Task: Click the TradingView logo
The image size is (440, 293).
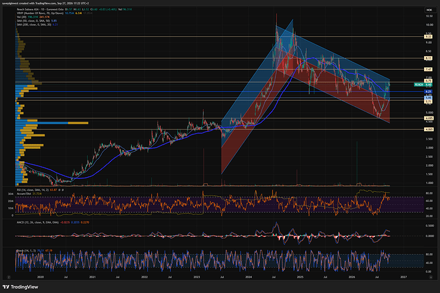Action: [x=20, y=287]
